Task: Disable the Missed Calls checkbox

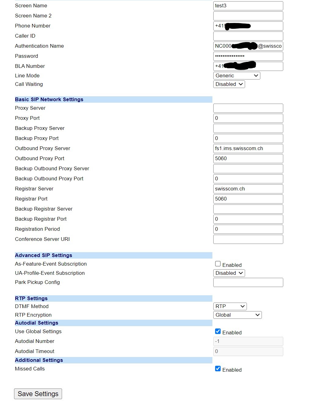Action: (x=218, y=369)
